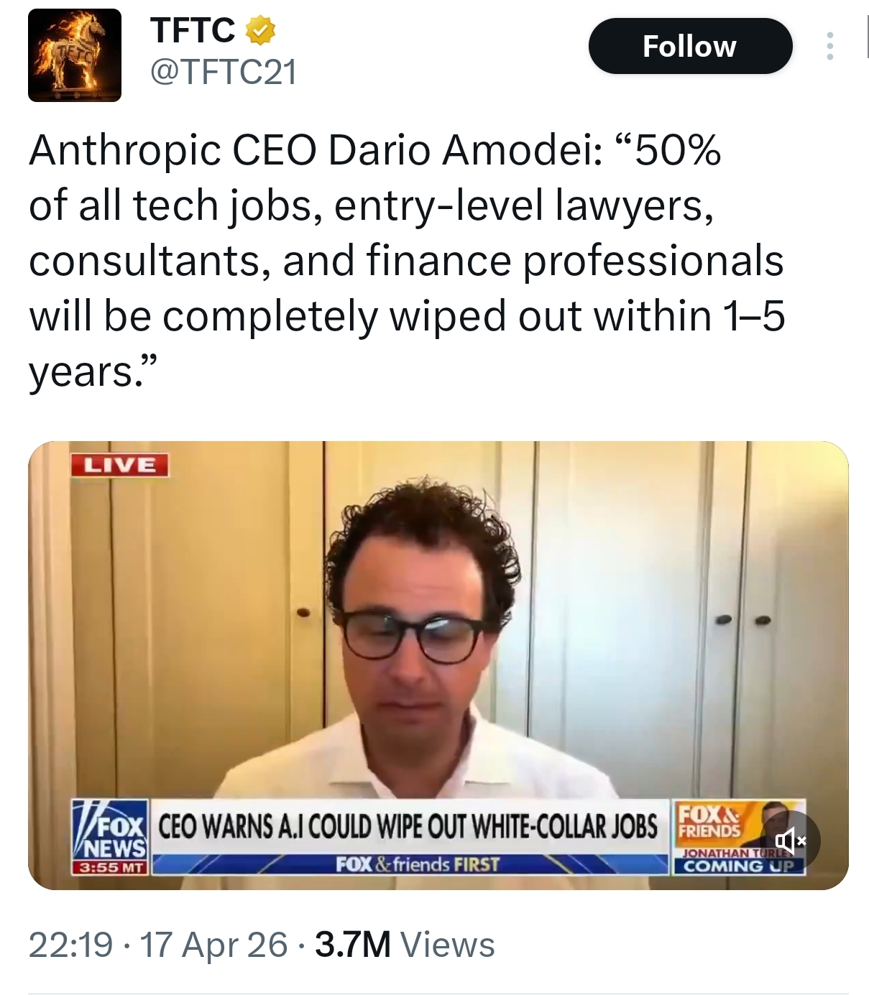Select the tweet text about tech jobs
The width and height of the screenshot is (869, 995).
[x=407, y=261]
